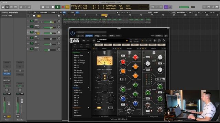220x123 pixels.
Task: Open the Functions menu in Tracks area
Action: [44, 13]
